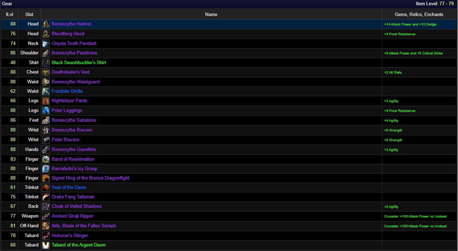Click the Band of Reanimation ring icon

point(46,159)
